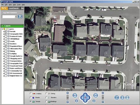Open the Help menu

[x=23, y=5]
